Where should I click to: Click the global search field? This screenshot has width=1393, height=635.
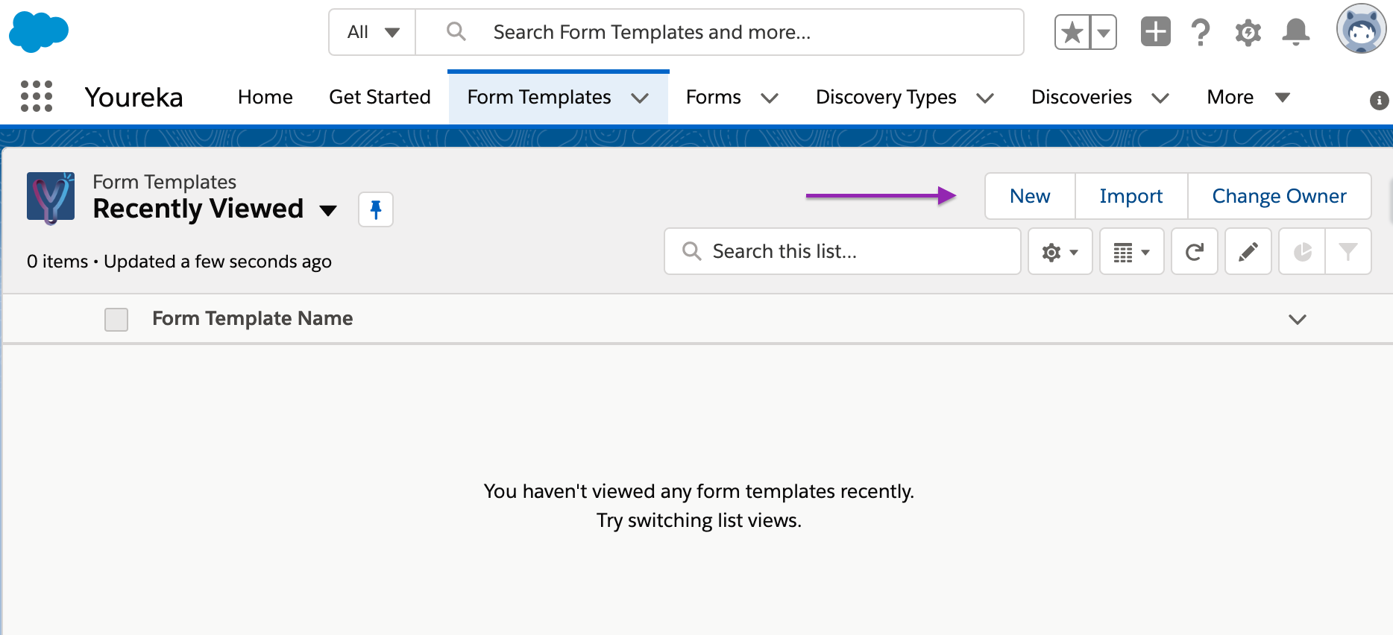(x=720, y=32)
